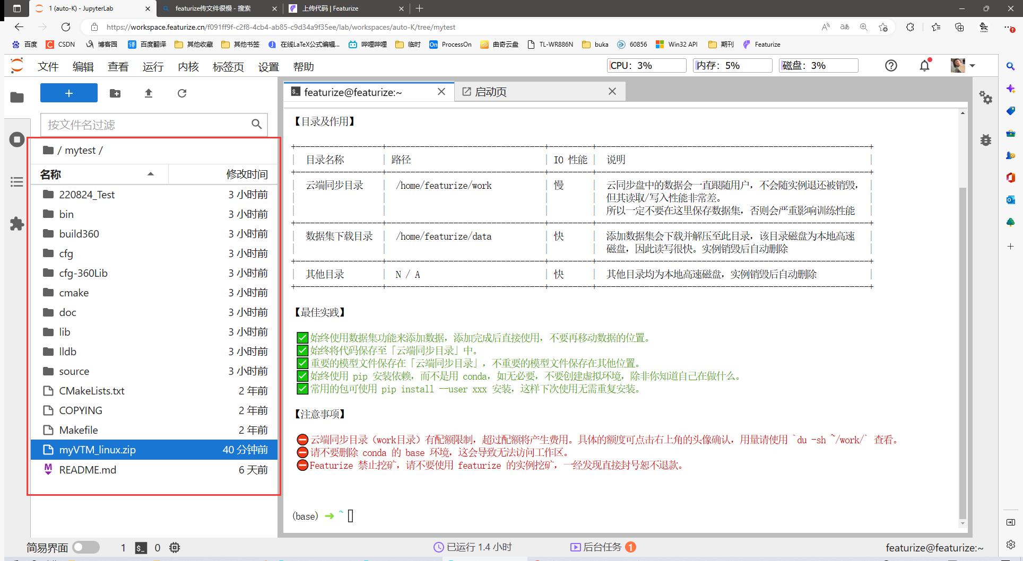The height and width of the screenshot is (561, 1023).
Task: Open 文件 menu
Action: (x=48, y=67)
